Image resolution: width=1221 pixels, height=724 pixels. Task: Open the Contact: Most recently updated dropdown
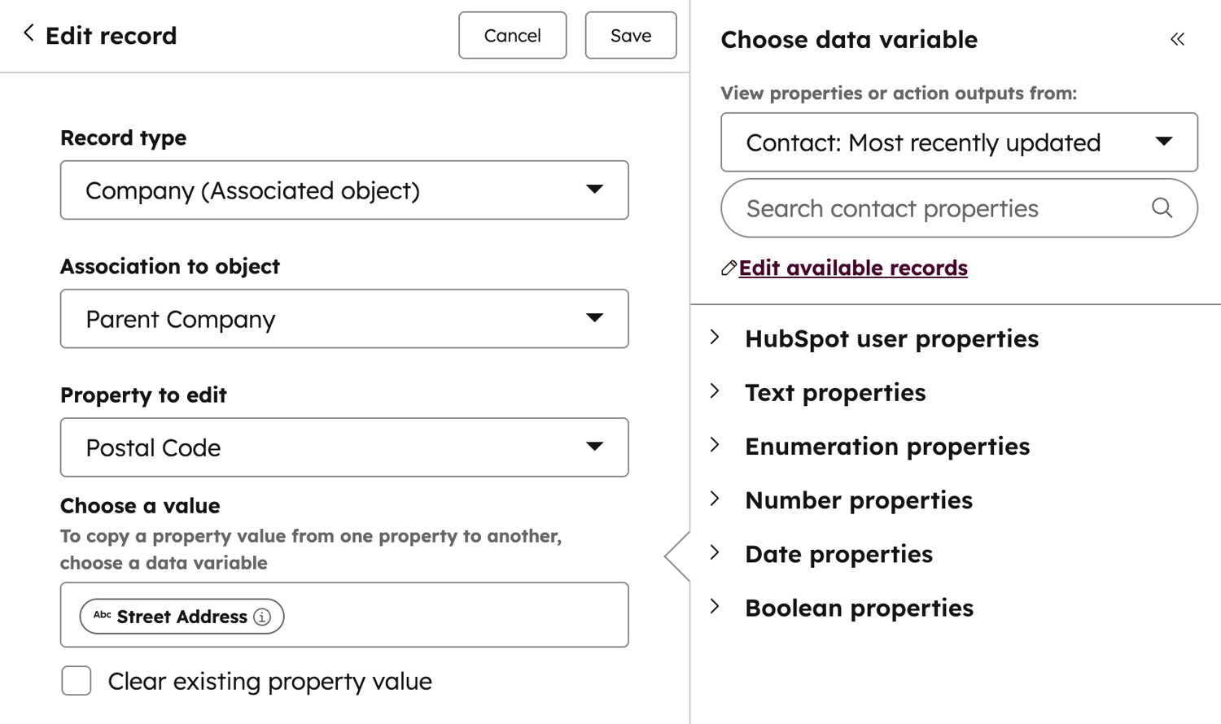click(958, 142)
